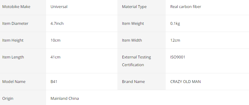Click the Item Width label
Viewport: 249px width, 105px height.
click(x=132, y=40)
